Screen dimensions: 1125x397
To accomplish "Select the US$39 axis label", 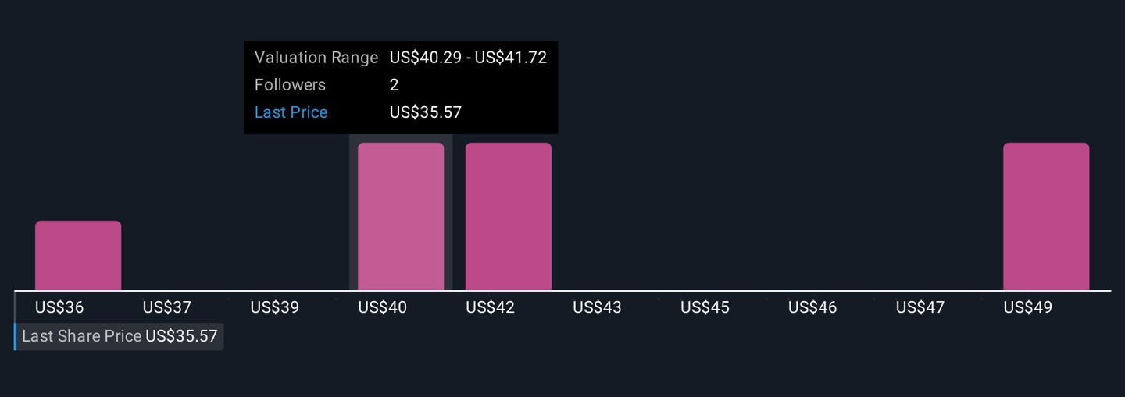I will 275,307.
